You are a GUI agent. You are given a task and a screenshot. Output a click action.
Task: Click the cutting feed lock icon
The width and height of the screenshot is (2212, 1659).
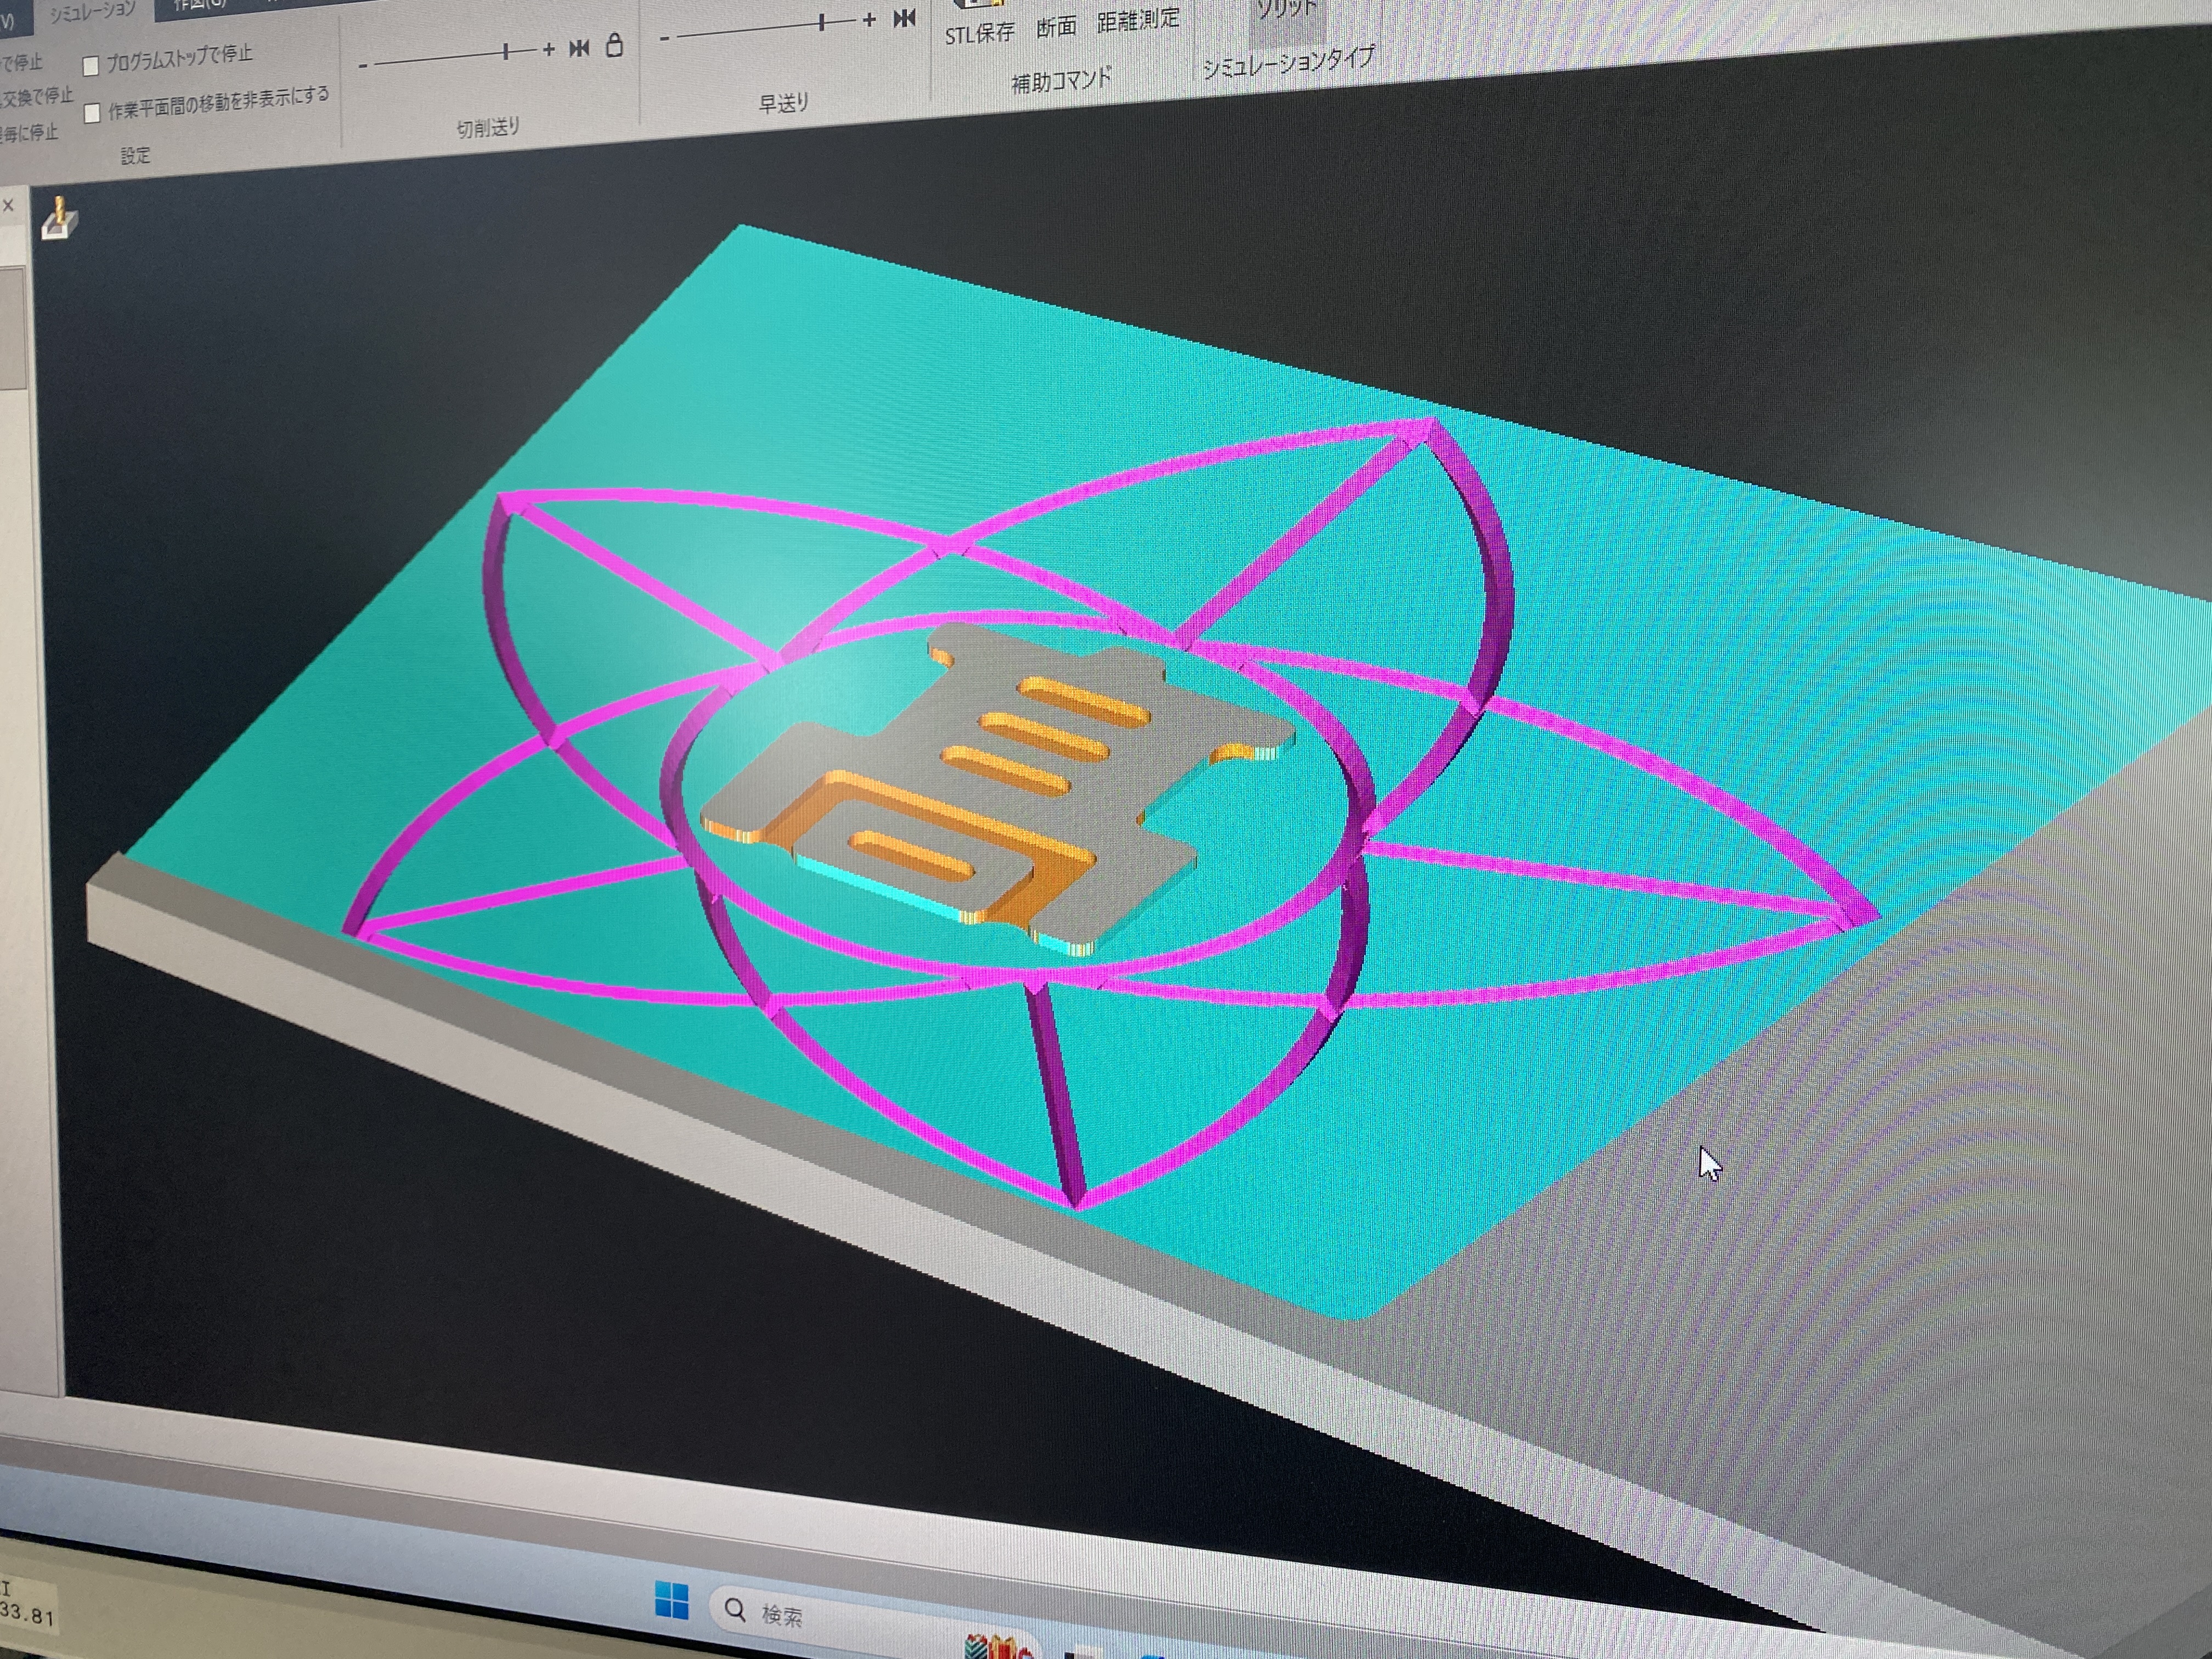point(615,45)
